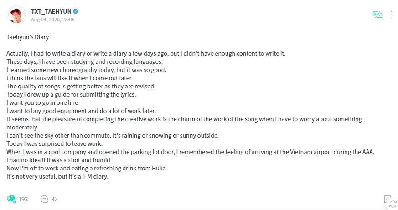Click the line about refreshing drink from Huka

(86, 169)
